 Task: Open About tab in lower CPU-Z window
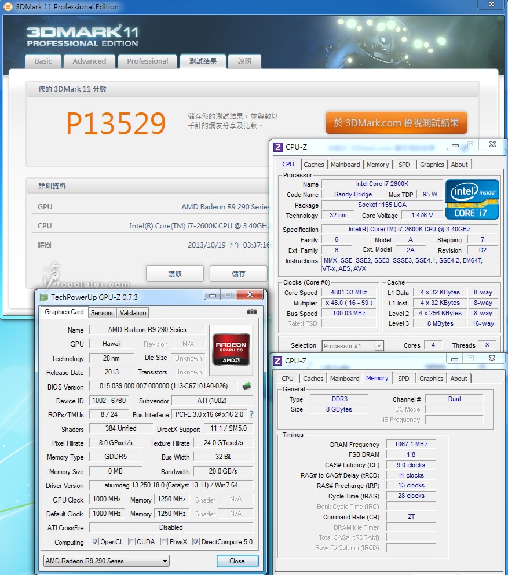point(459,379)
